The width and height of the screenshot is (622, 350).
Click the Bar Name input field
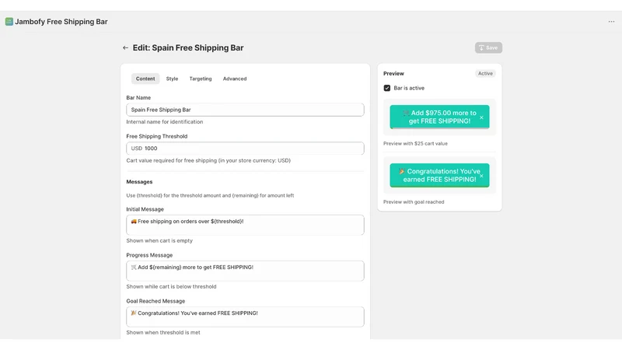(245, 110)
